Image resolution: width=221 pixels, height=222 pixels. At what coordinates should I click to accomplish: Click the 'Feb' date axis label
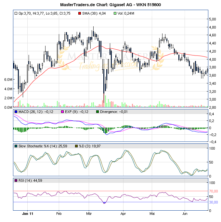59,214
